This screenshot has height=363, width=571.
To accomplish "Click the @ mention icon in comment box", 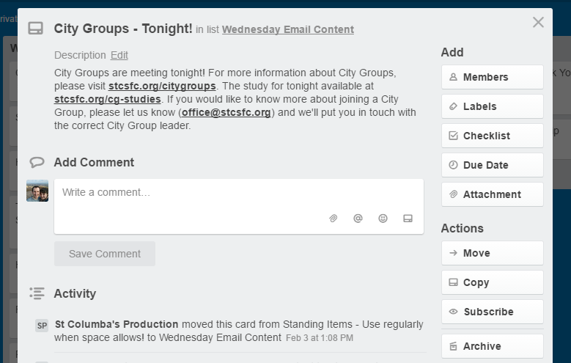I will [358, 219].
